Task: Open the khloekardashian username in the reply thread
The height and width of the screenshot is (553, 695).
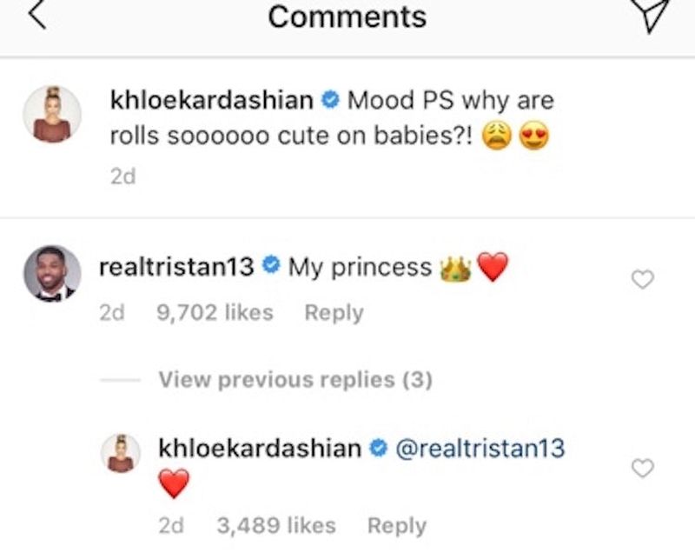Action: [260, 448]
